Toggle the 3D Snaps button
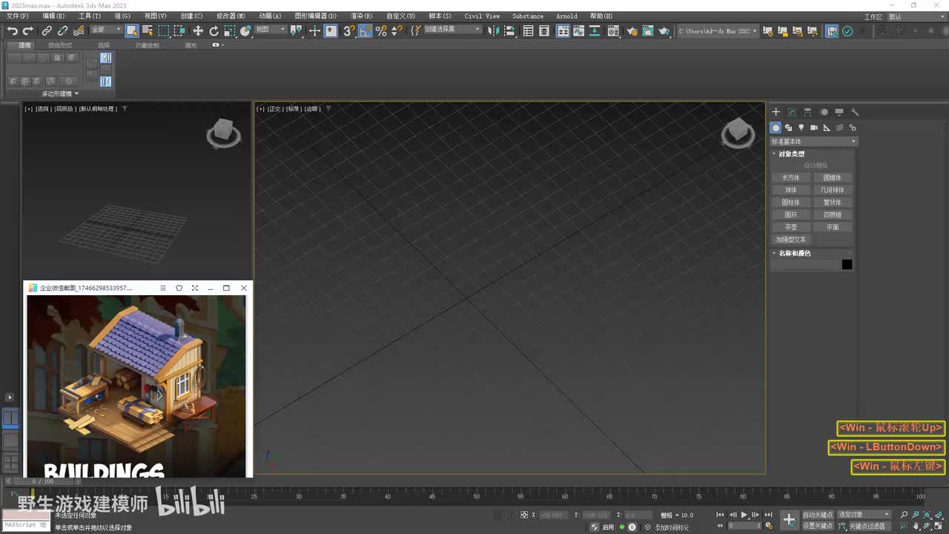The image size is (949, 534). (348, 30)
